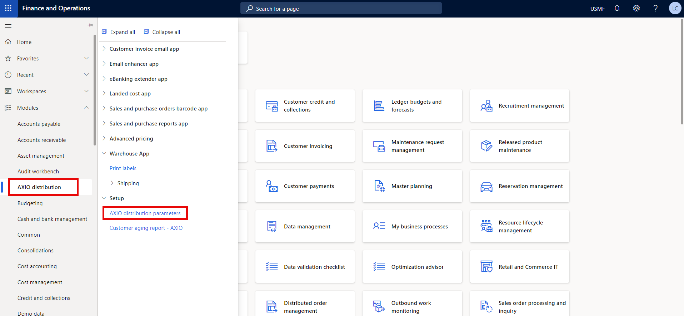
Task: Open the LC user account avatar
Action: click(x=675, y=8)
